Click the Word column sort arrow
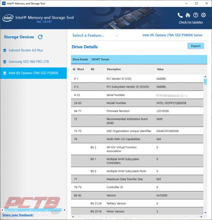This screenshot has height=220, width=212. pos(74,69)
